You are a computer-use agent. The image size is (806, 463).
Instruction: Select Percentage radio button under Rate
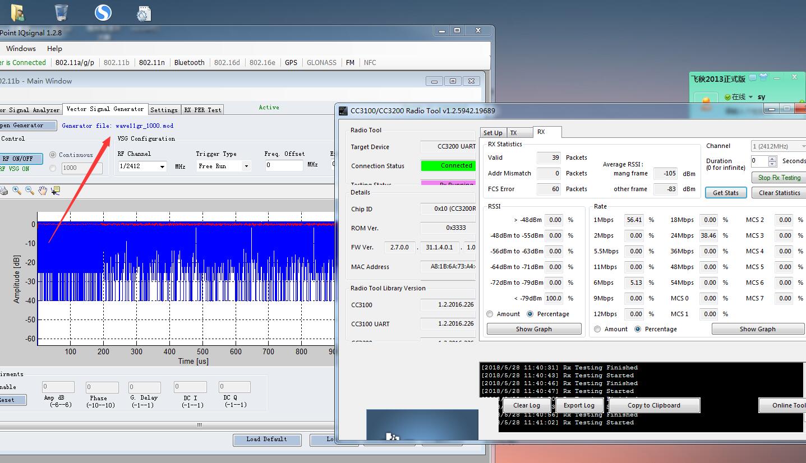click(x=638, y=329)
